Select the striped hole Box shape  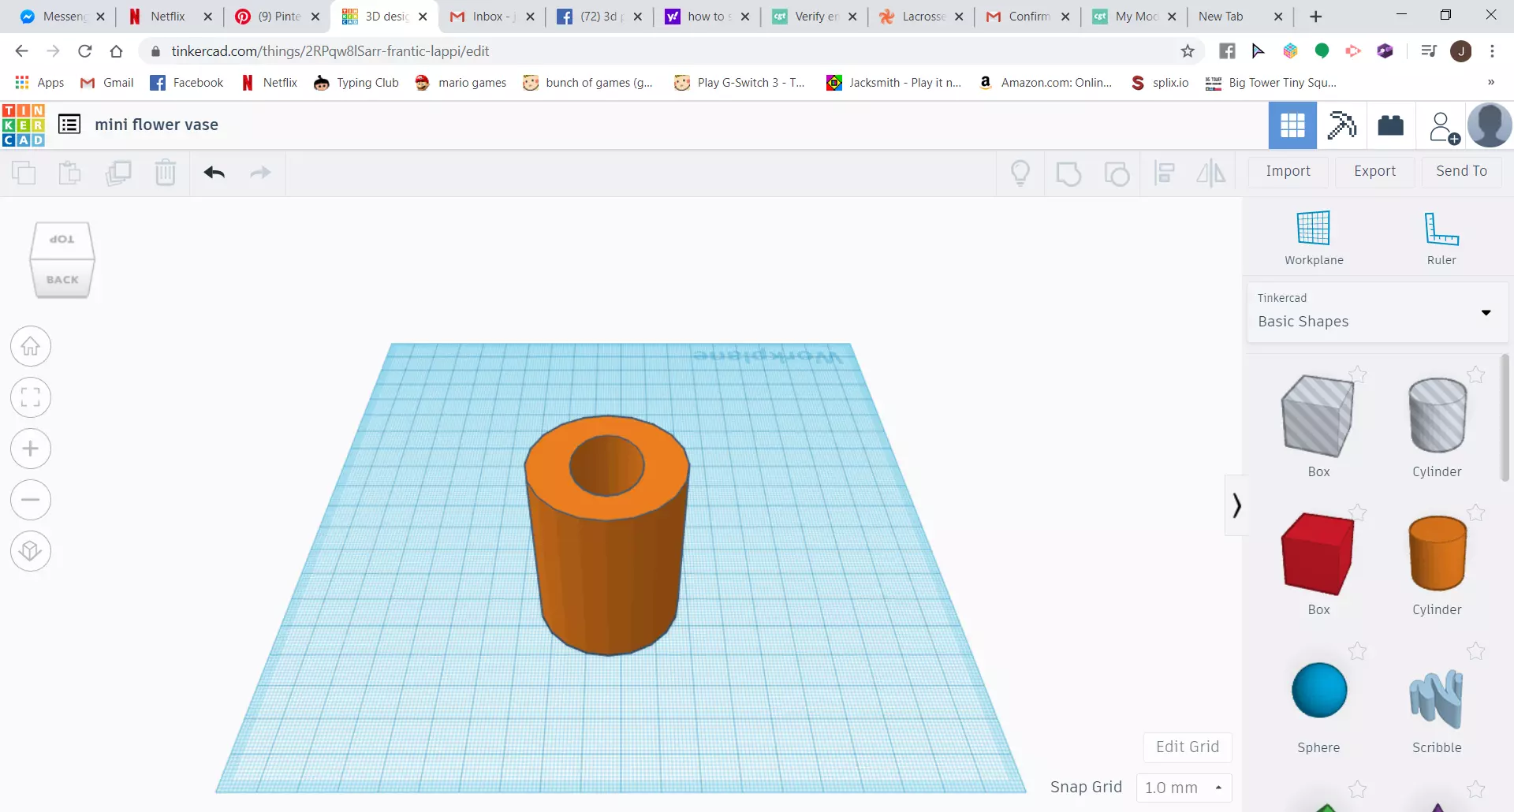(1318, 416)
